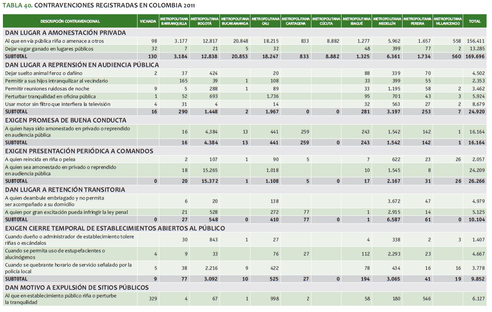492x312 pixels.
Task: Select the 'Descripción Contravencional' column header
Action: 70,21
